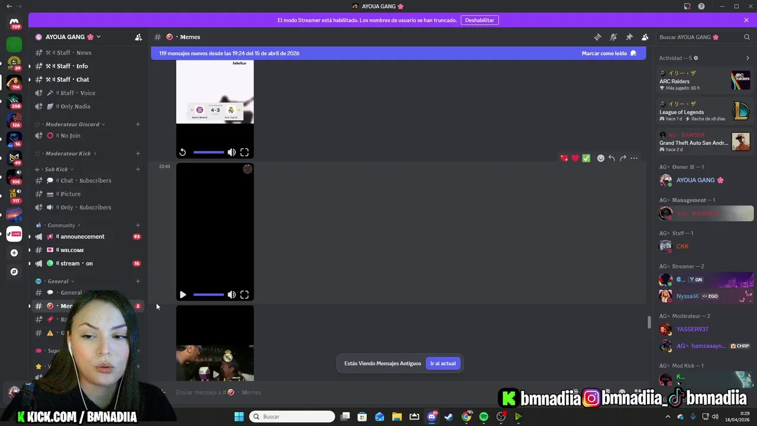757x426 pixels.
Task: Make the 23:43 video fullscreen
Action: [x=244, y=295]
